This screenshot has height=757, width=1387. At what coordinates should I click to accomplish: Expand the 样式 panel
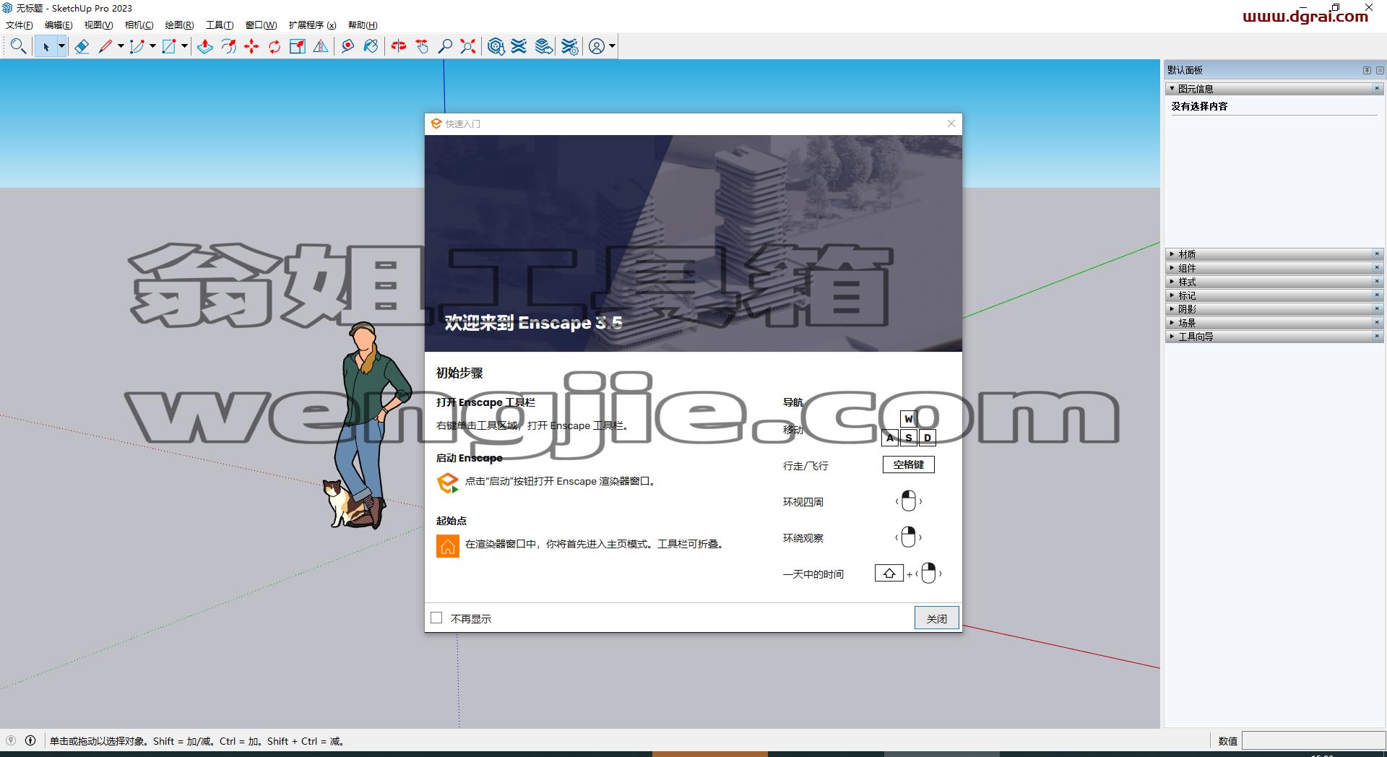point(1172,282)
